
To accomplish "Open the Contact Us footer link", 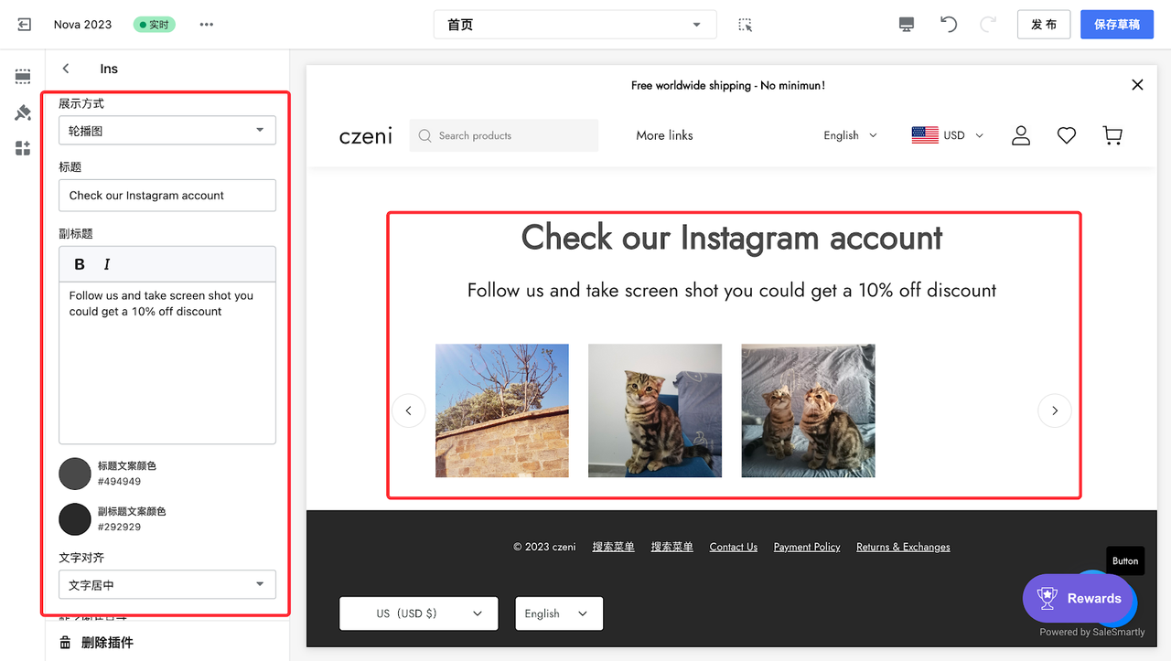I will coord(733,547).
